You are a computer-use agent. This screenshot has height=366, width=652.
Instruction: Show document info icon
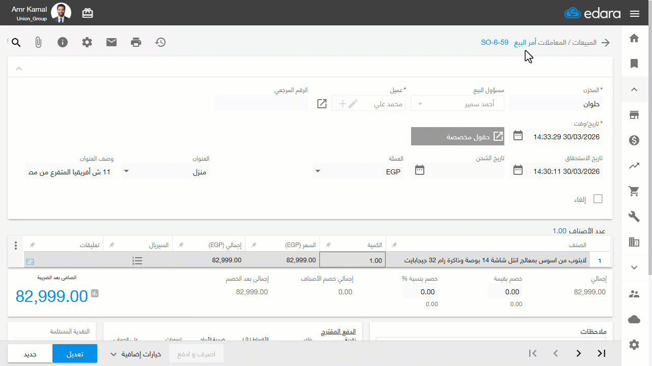63,42
